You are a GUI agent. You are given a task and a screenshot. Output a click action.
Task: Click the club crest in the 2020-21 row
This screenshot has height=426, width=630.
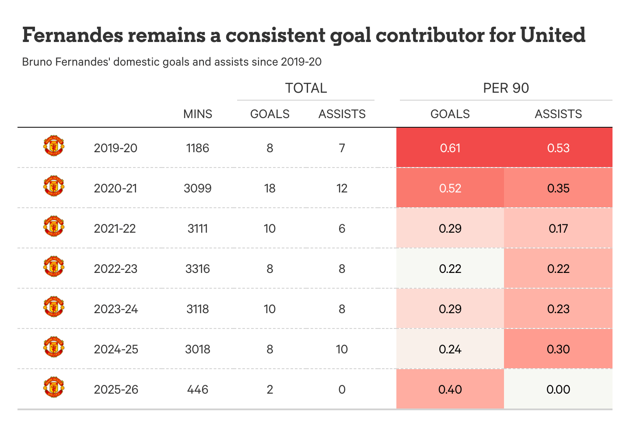[x=54, y=186]
